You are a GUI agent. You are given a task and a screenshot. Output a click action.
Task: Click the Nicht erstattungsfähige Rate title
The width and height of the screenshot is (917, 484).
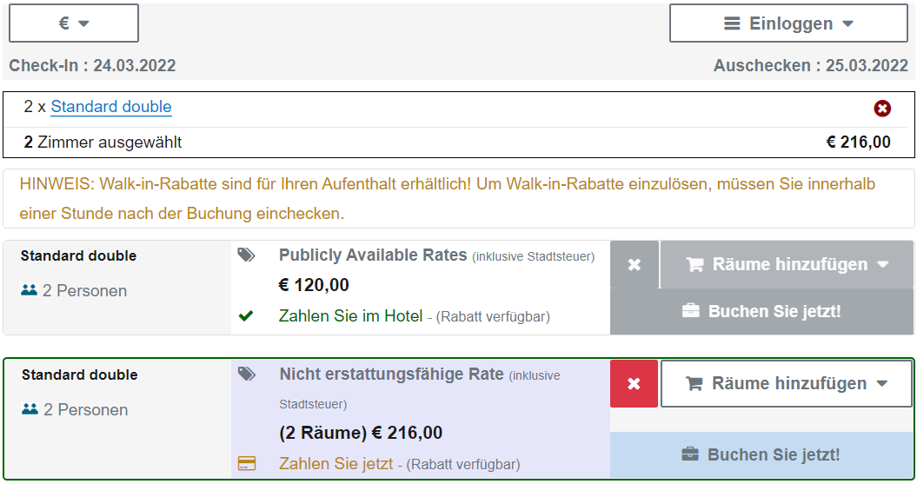(x=391, y=374)
